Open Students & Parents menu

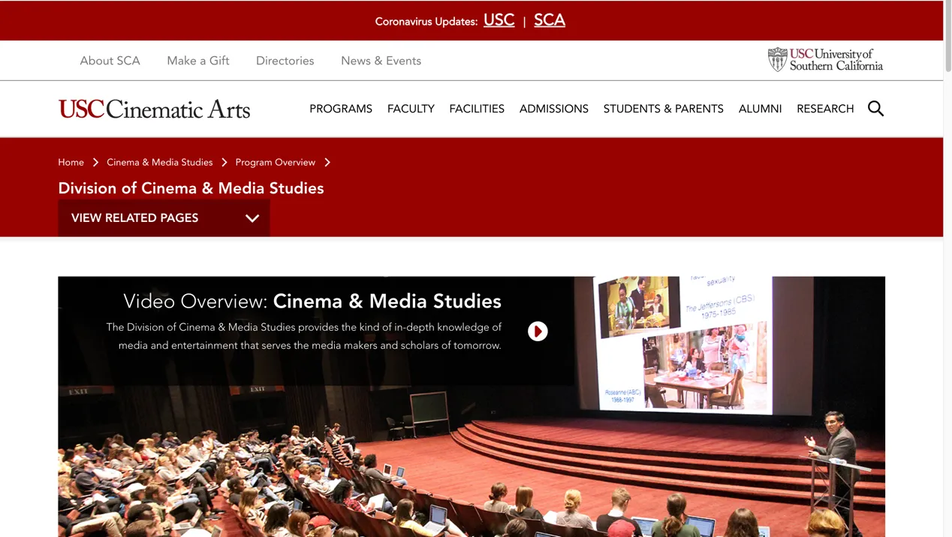pyautogui.click(x=663, y=109)
